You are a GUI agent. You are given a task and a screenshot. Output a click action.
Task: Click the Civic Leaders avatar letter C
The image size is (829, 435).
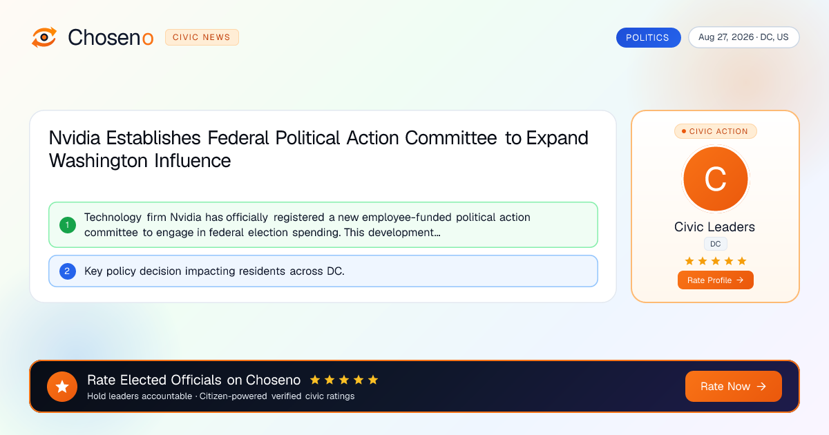click(715, 180)
